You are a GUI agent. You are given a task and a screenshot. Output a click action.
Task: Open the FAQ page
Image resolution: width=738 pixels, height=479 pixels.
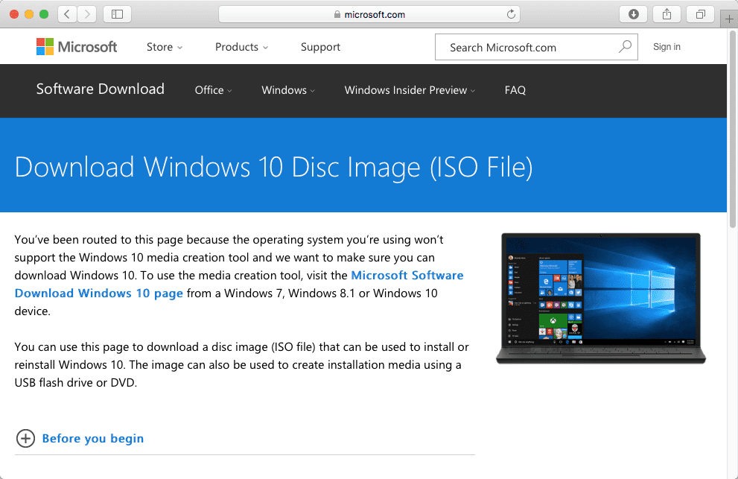(515, 90)
